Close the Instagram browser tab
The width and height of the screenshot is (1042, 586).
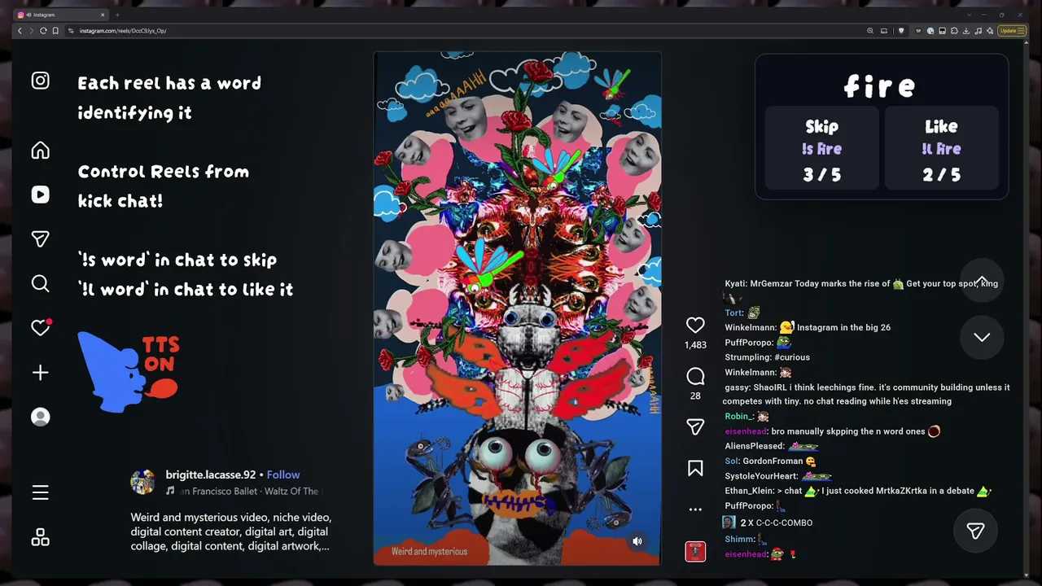[103, 15]
